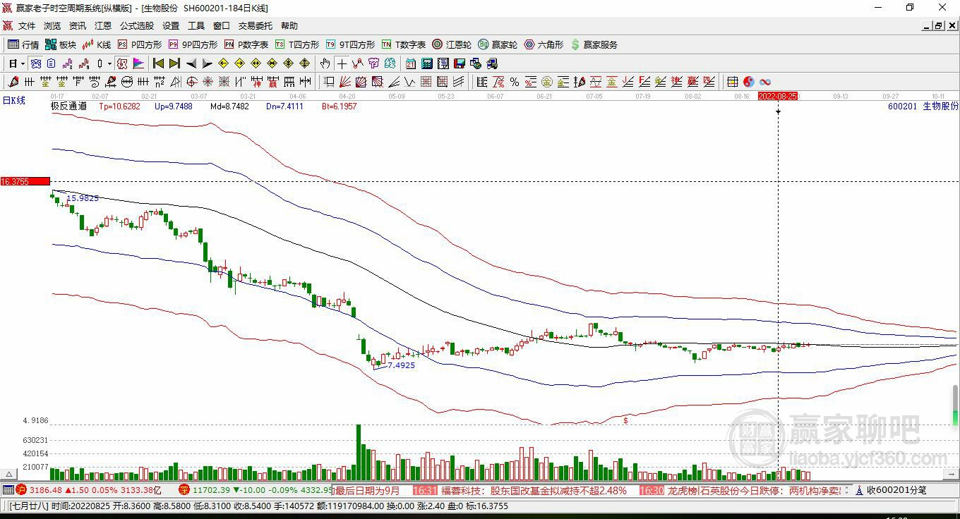The image size is (960, 519).
Task: Open the 板块 sectors view
Action: coord(61,44)
